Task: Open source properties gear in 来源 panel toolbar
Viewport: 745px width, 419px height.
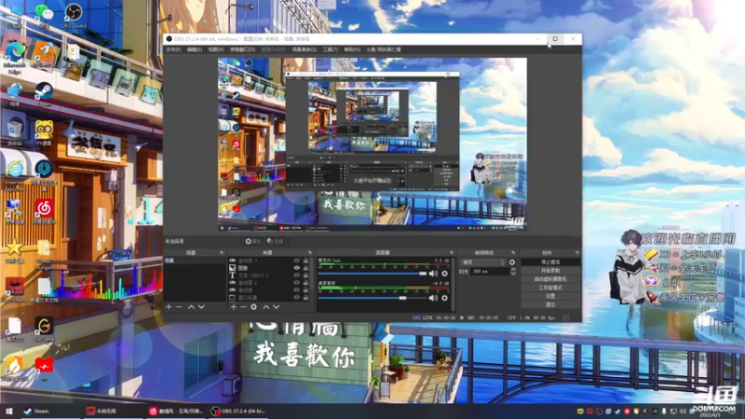Action: click(x=253, y=307)
